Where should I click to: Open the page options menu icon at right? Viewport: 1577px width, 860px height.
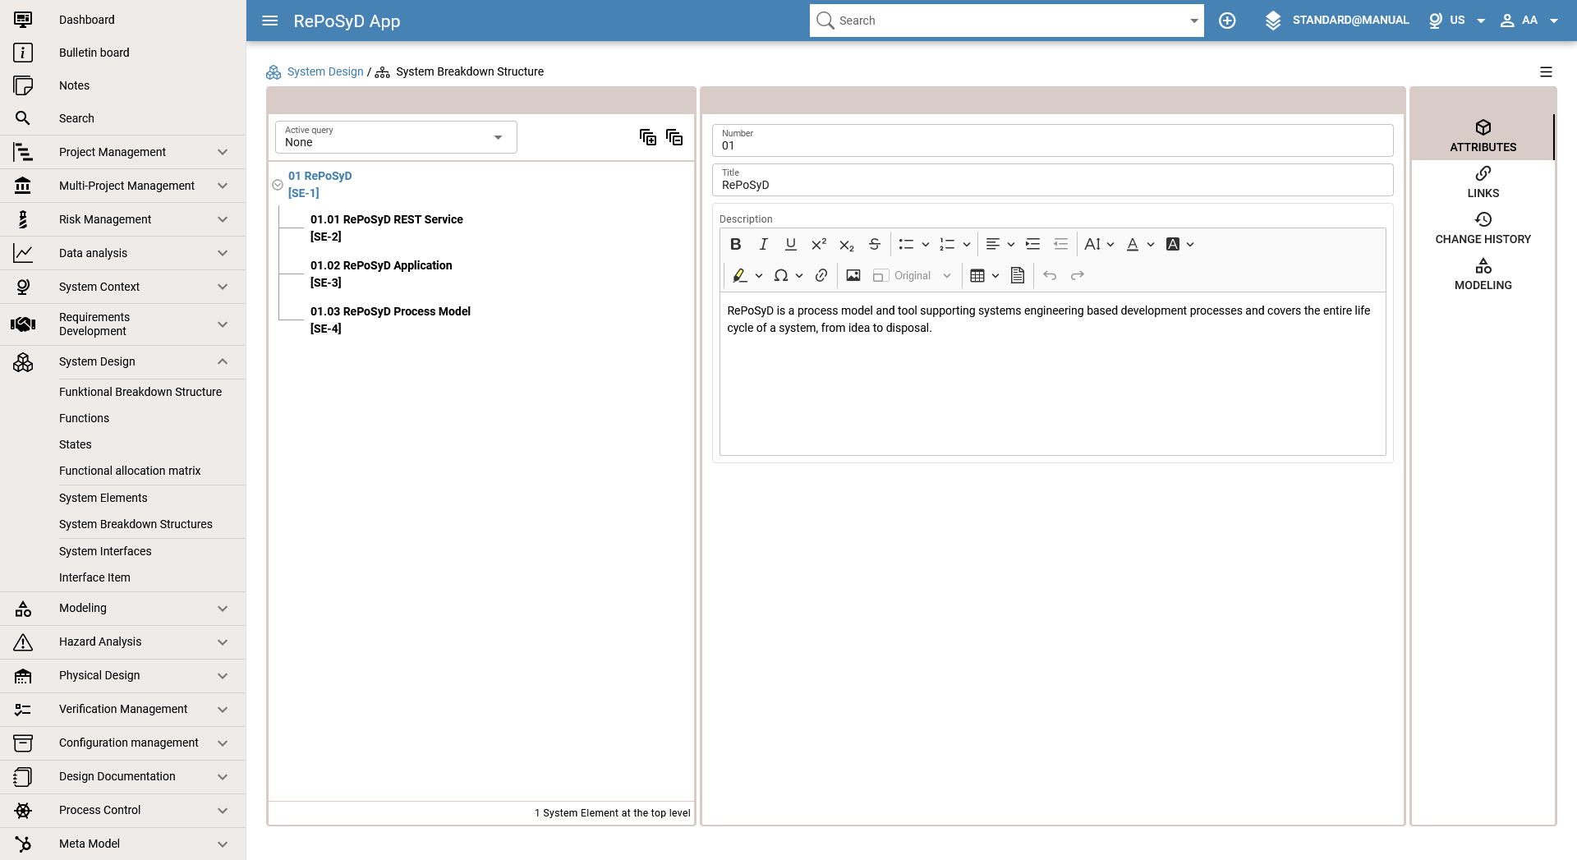1546,72
